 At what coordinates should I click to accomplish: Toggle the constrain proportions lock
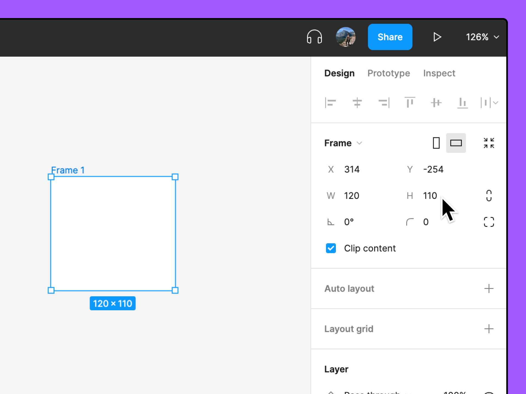tap(489, 195)
